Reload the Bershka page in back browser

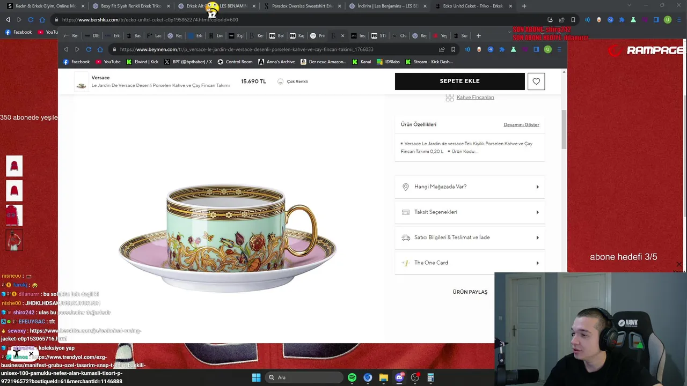coord(31,20)
